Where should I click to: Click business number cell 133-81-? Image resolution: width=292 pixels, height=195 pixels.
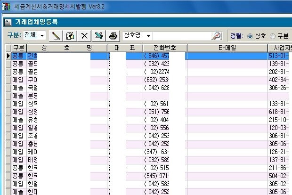278,104
